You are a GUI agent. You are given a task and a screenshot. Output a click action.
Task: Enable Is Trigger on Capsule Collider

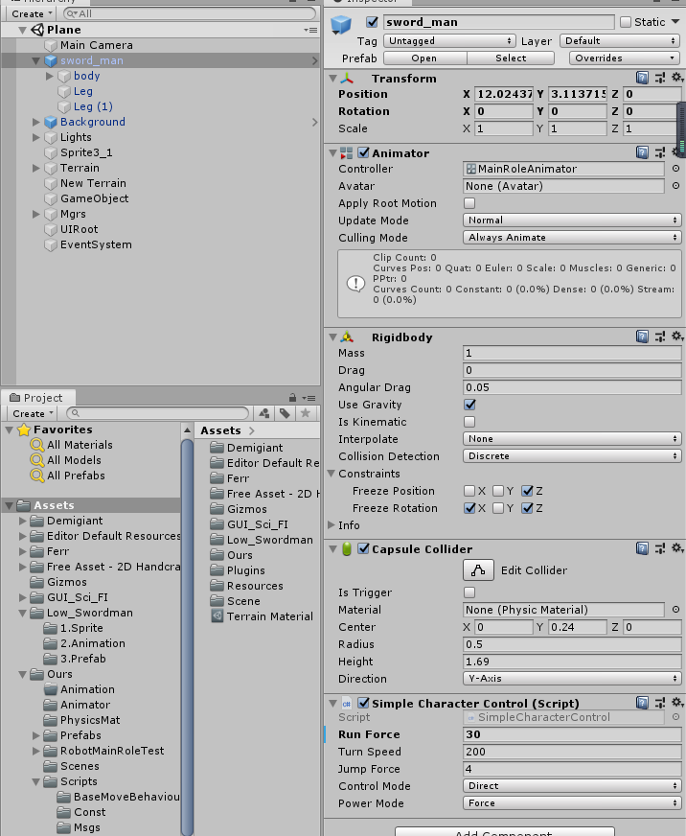point(469,592)
